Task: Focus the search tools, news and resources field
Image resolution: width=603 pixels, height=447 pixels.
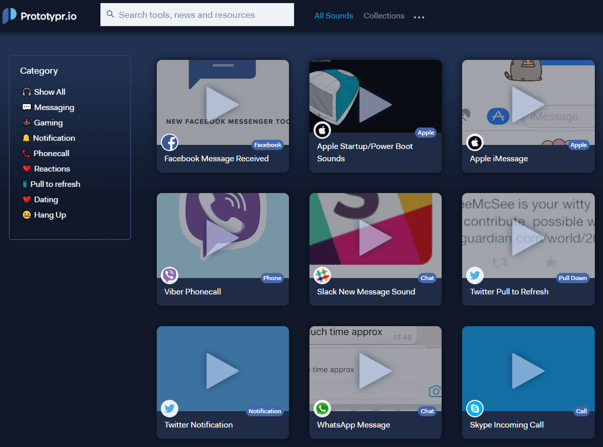Action: [x=197, y=15]
